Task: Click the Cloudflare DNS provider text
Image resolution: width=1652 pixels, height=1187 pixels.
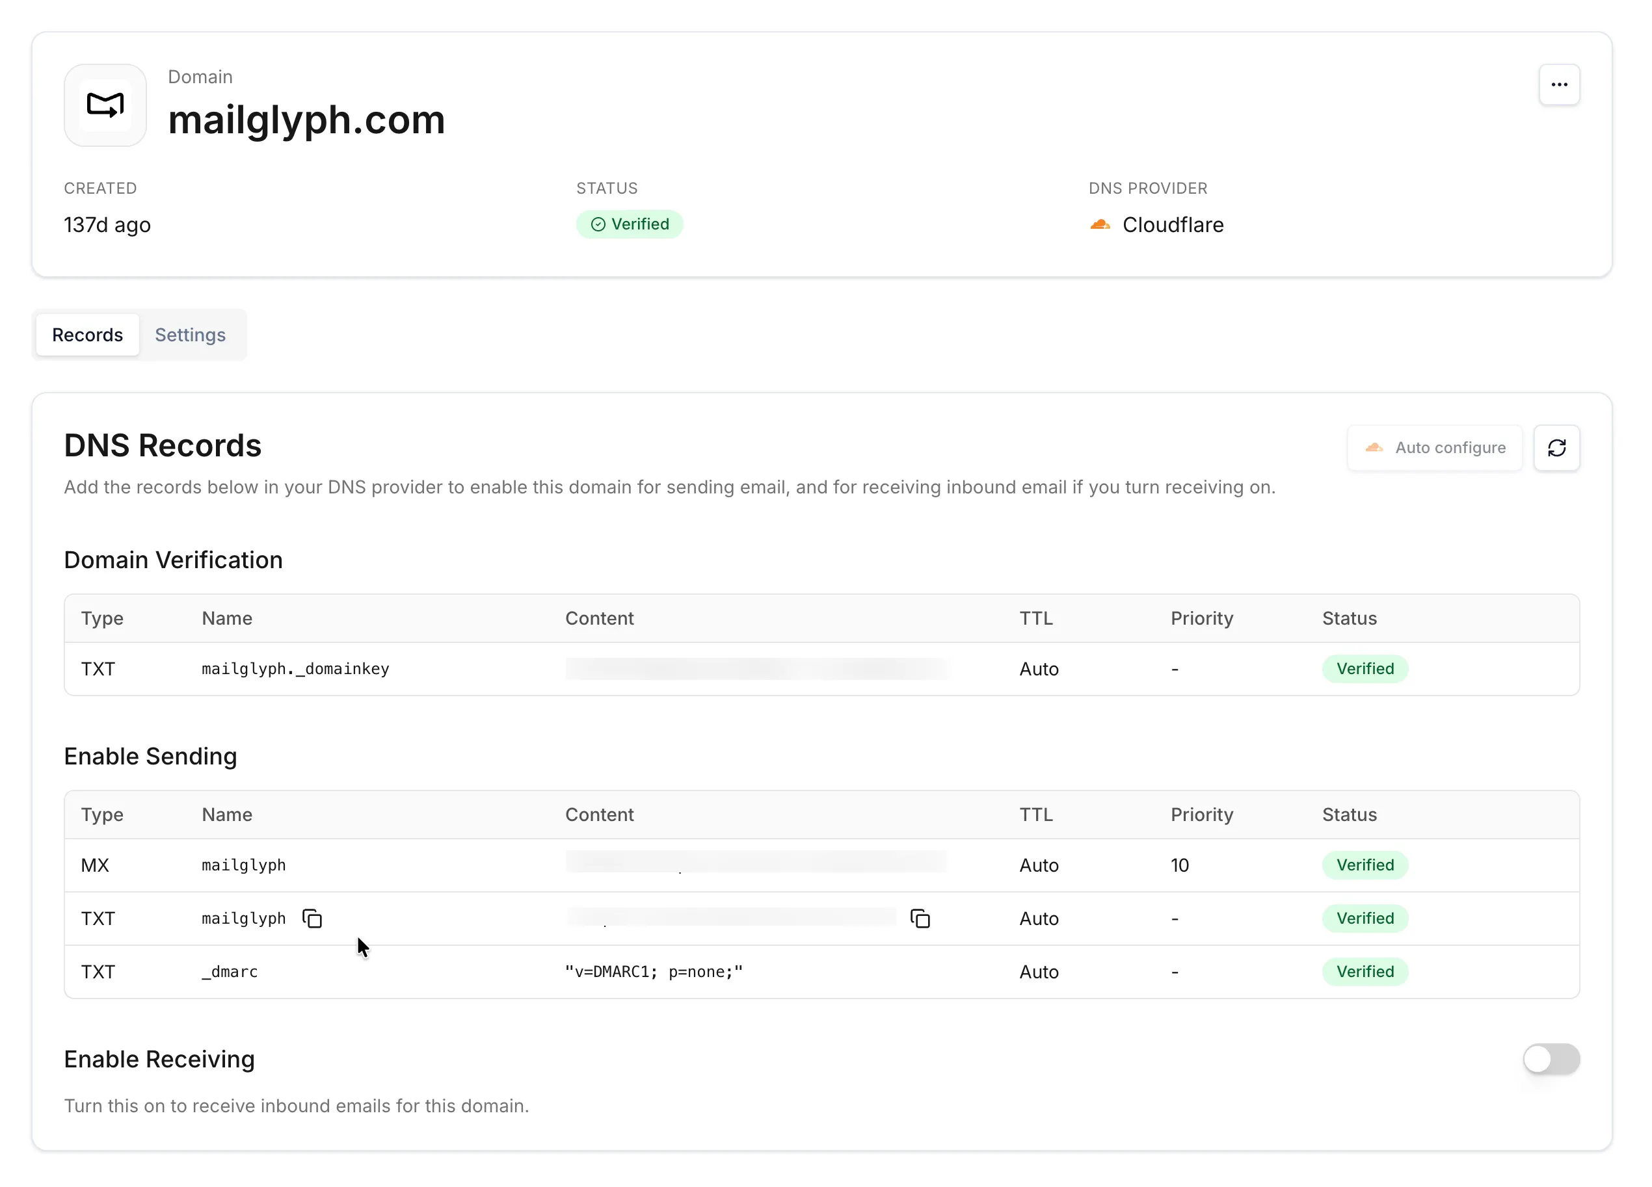Action: [x=1173, y=224]
